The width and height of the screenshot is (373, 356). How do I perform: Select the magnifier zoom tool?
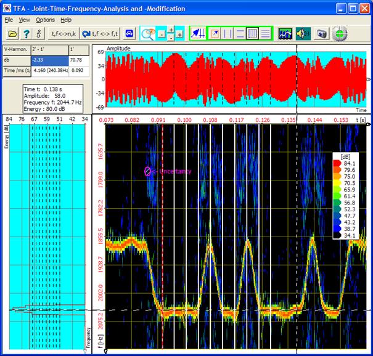[147, 34]
